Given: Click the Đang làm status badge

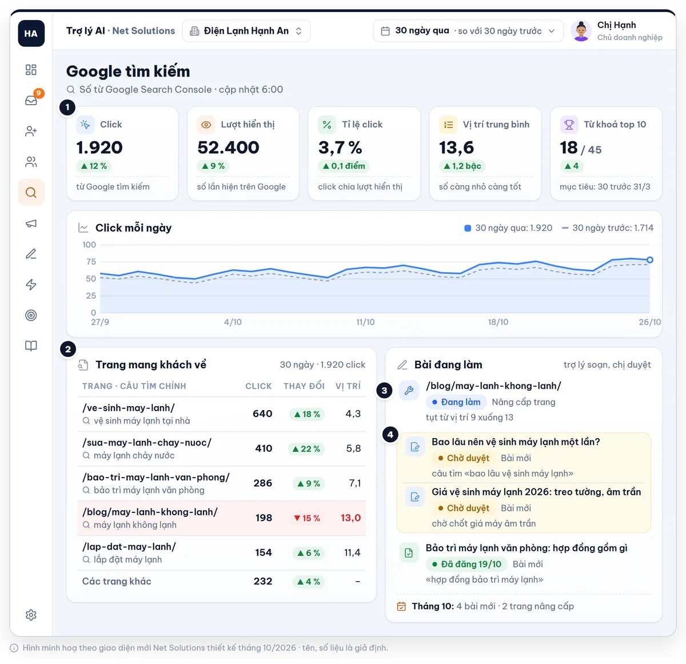Looking at the screenshot, I should coord(456,402).
